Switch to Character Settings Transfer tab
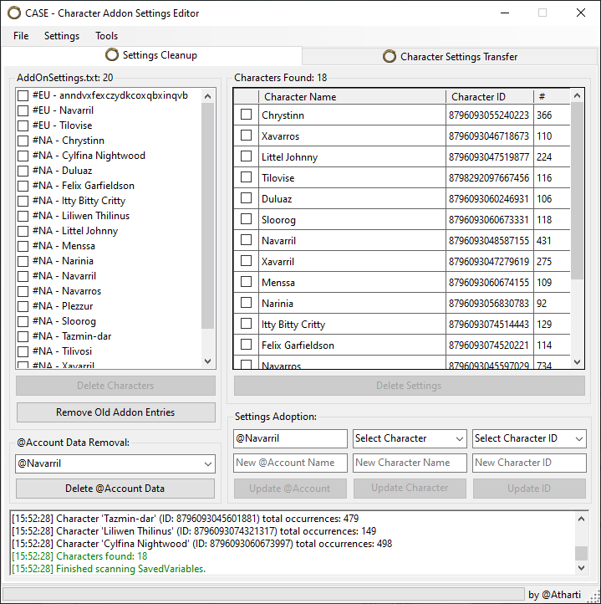Image resolution: width=601 pixels, height=604 pixels. click(x=450, y=56)
